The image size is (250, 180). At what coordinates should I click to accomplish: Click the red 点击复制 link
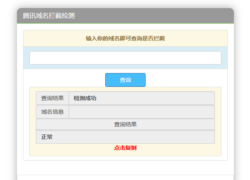[125, 148]
